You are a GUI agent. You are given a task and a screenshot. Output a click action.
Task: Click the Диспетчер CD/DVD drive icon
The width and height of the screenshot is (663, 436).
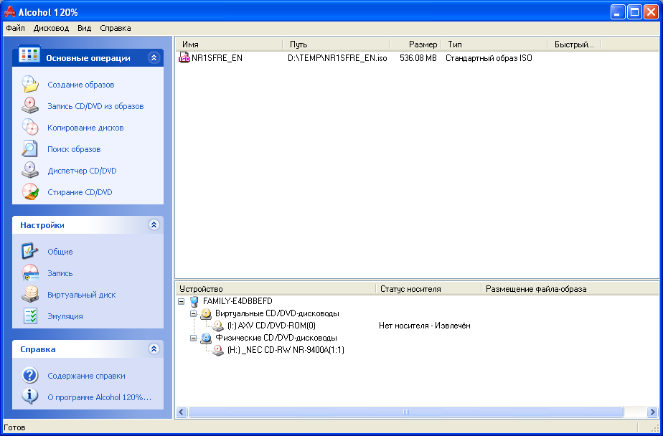point(30,171)
